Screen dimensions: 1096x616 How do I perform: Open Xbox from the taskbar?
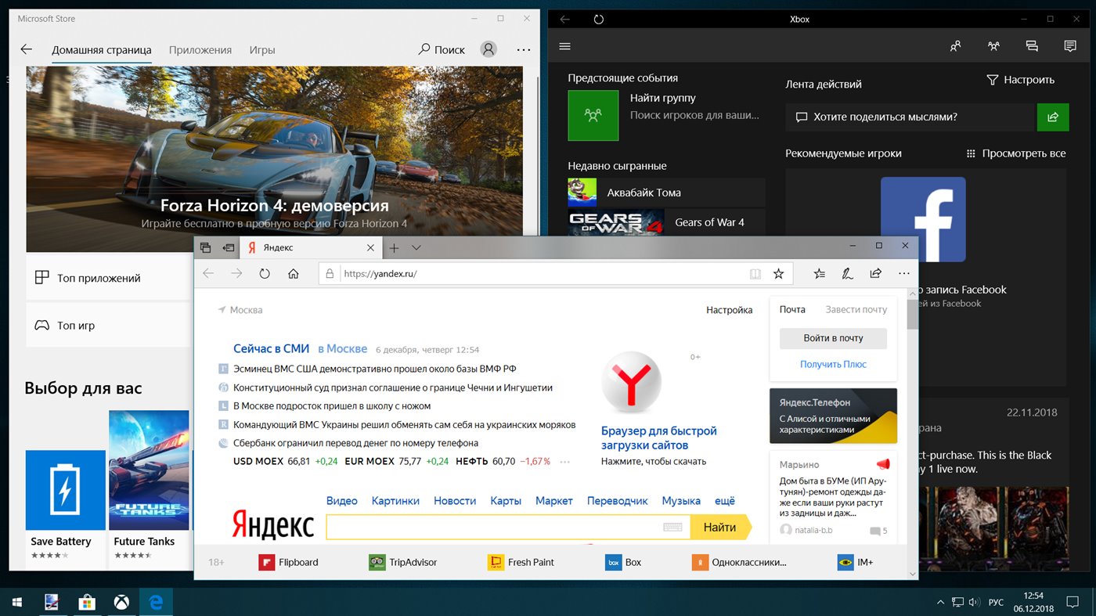[121, 603]
